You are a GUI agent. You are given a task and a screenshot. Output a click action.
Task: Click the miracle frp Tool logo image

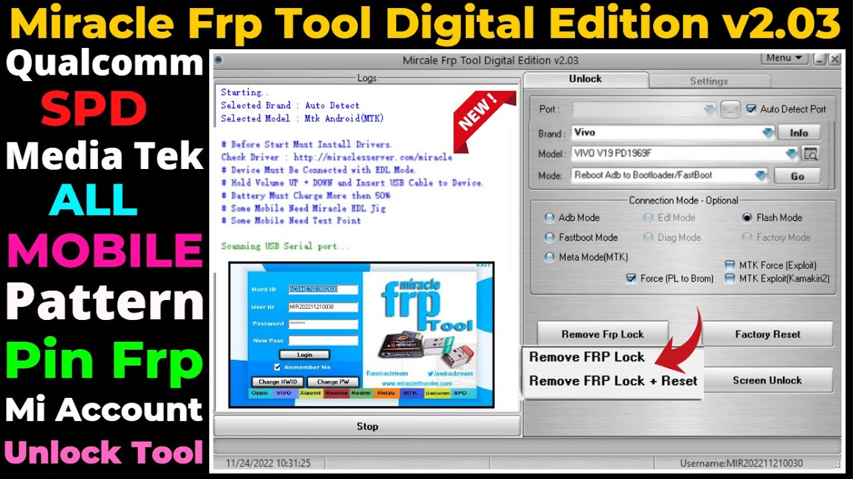427,306
